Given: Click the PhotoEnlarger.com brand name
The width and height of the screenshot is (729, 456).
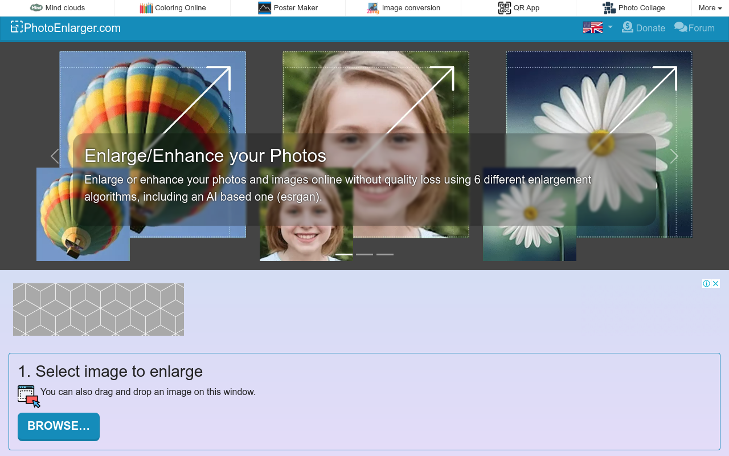Looking at the screenshot, I should click(72, 28).
